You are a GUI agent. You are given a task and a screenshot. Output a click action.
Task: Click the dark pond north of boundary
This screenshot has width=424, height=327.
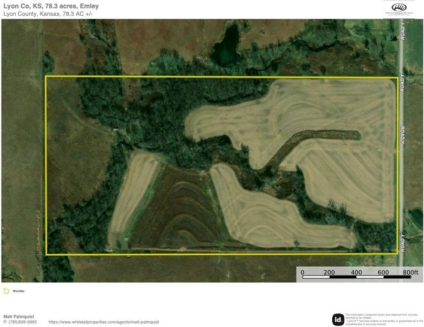tap(226, 47)
